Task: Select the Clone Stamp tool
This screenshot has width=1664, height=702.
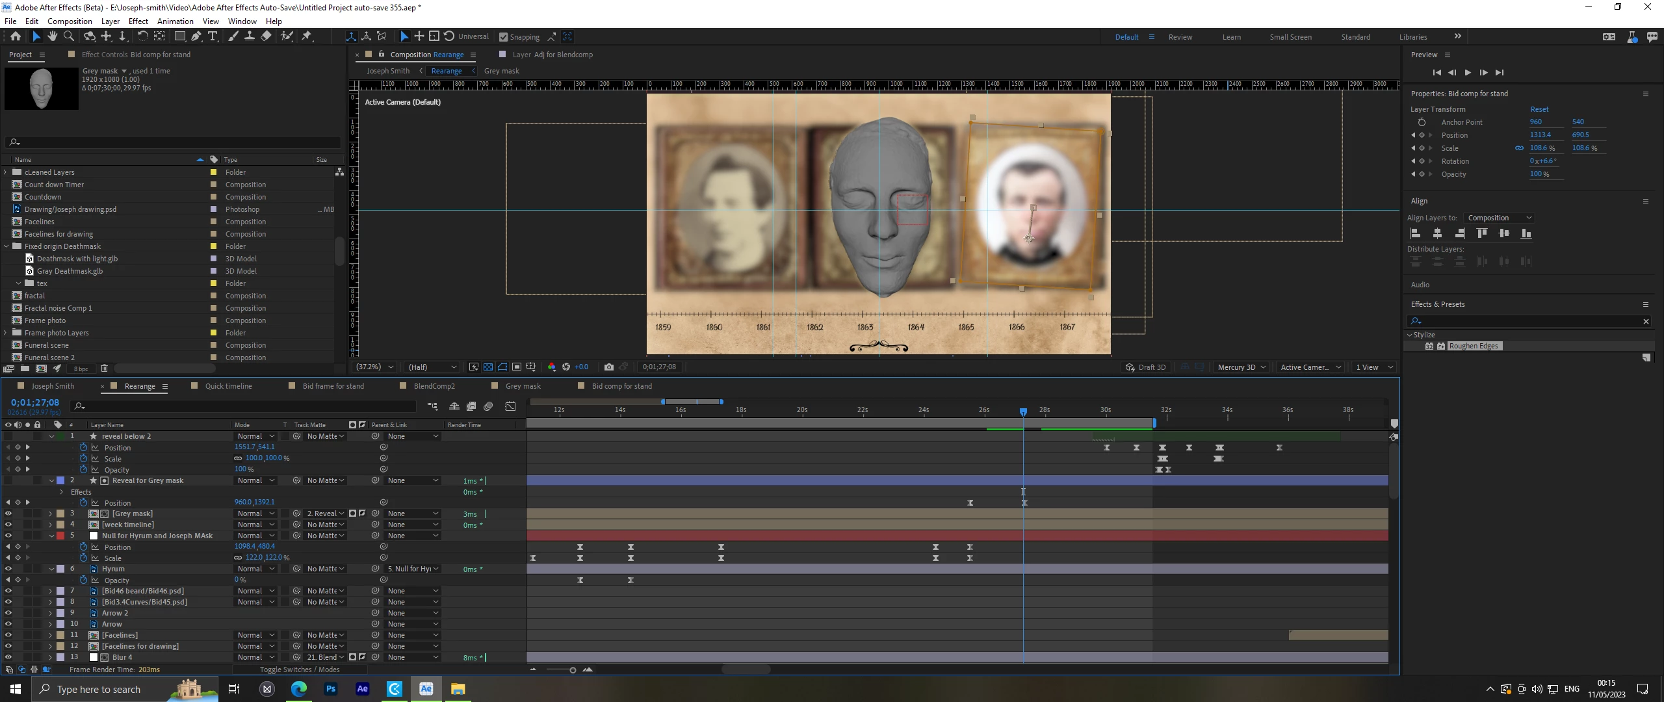Action: [250, 36]
